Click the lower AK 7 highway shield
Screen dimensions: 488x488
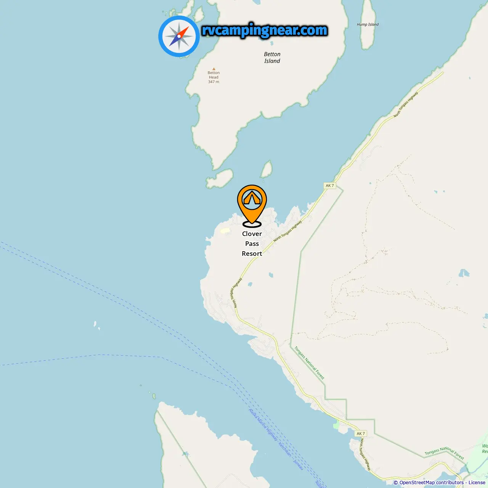[361, 433]
